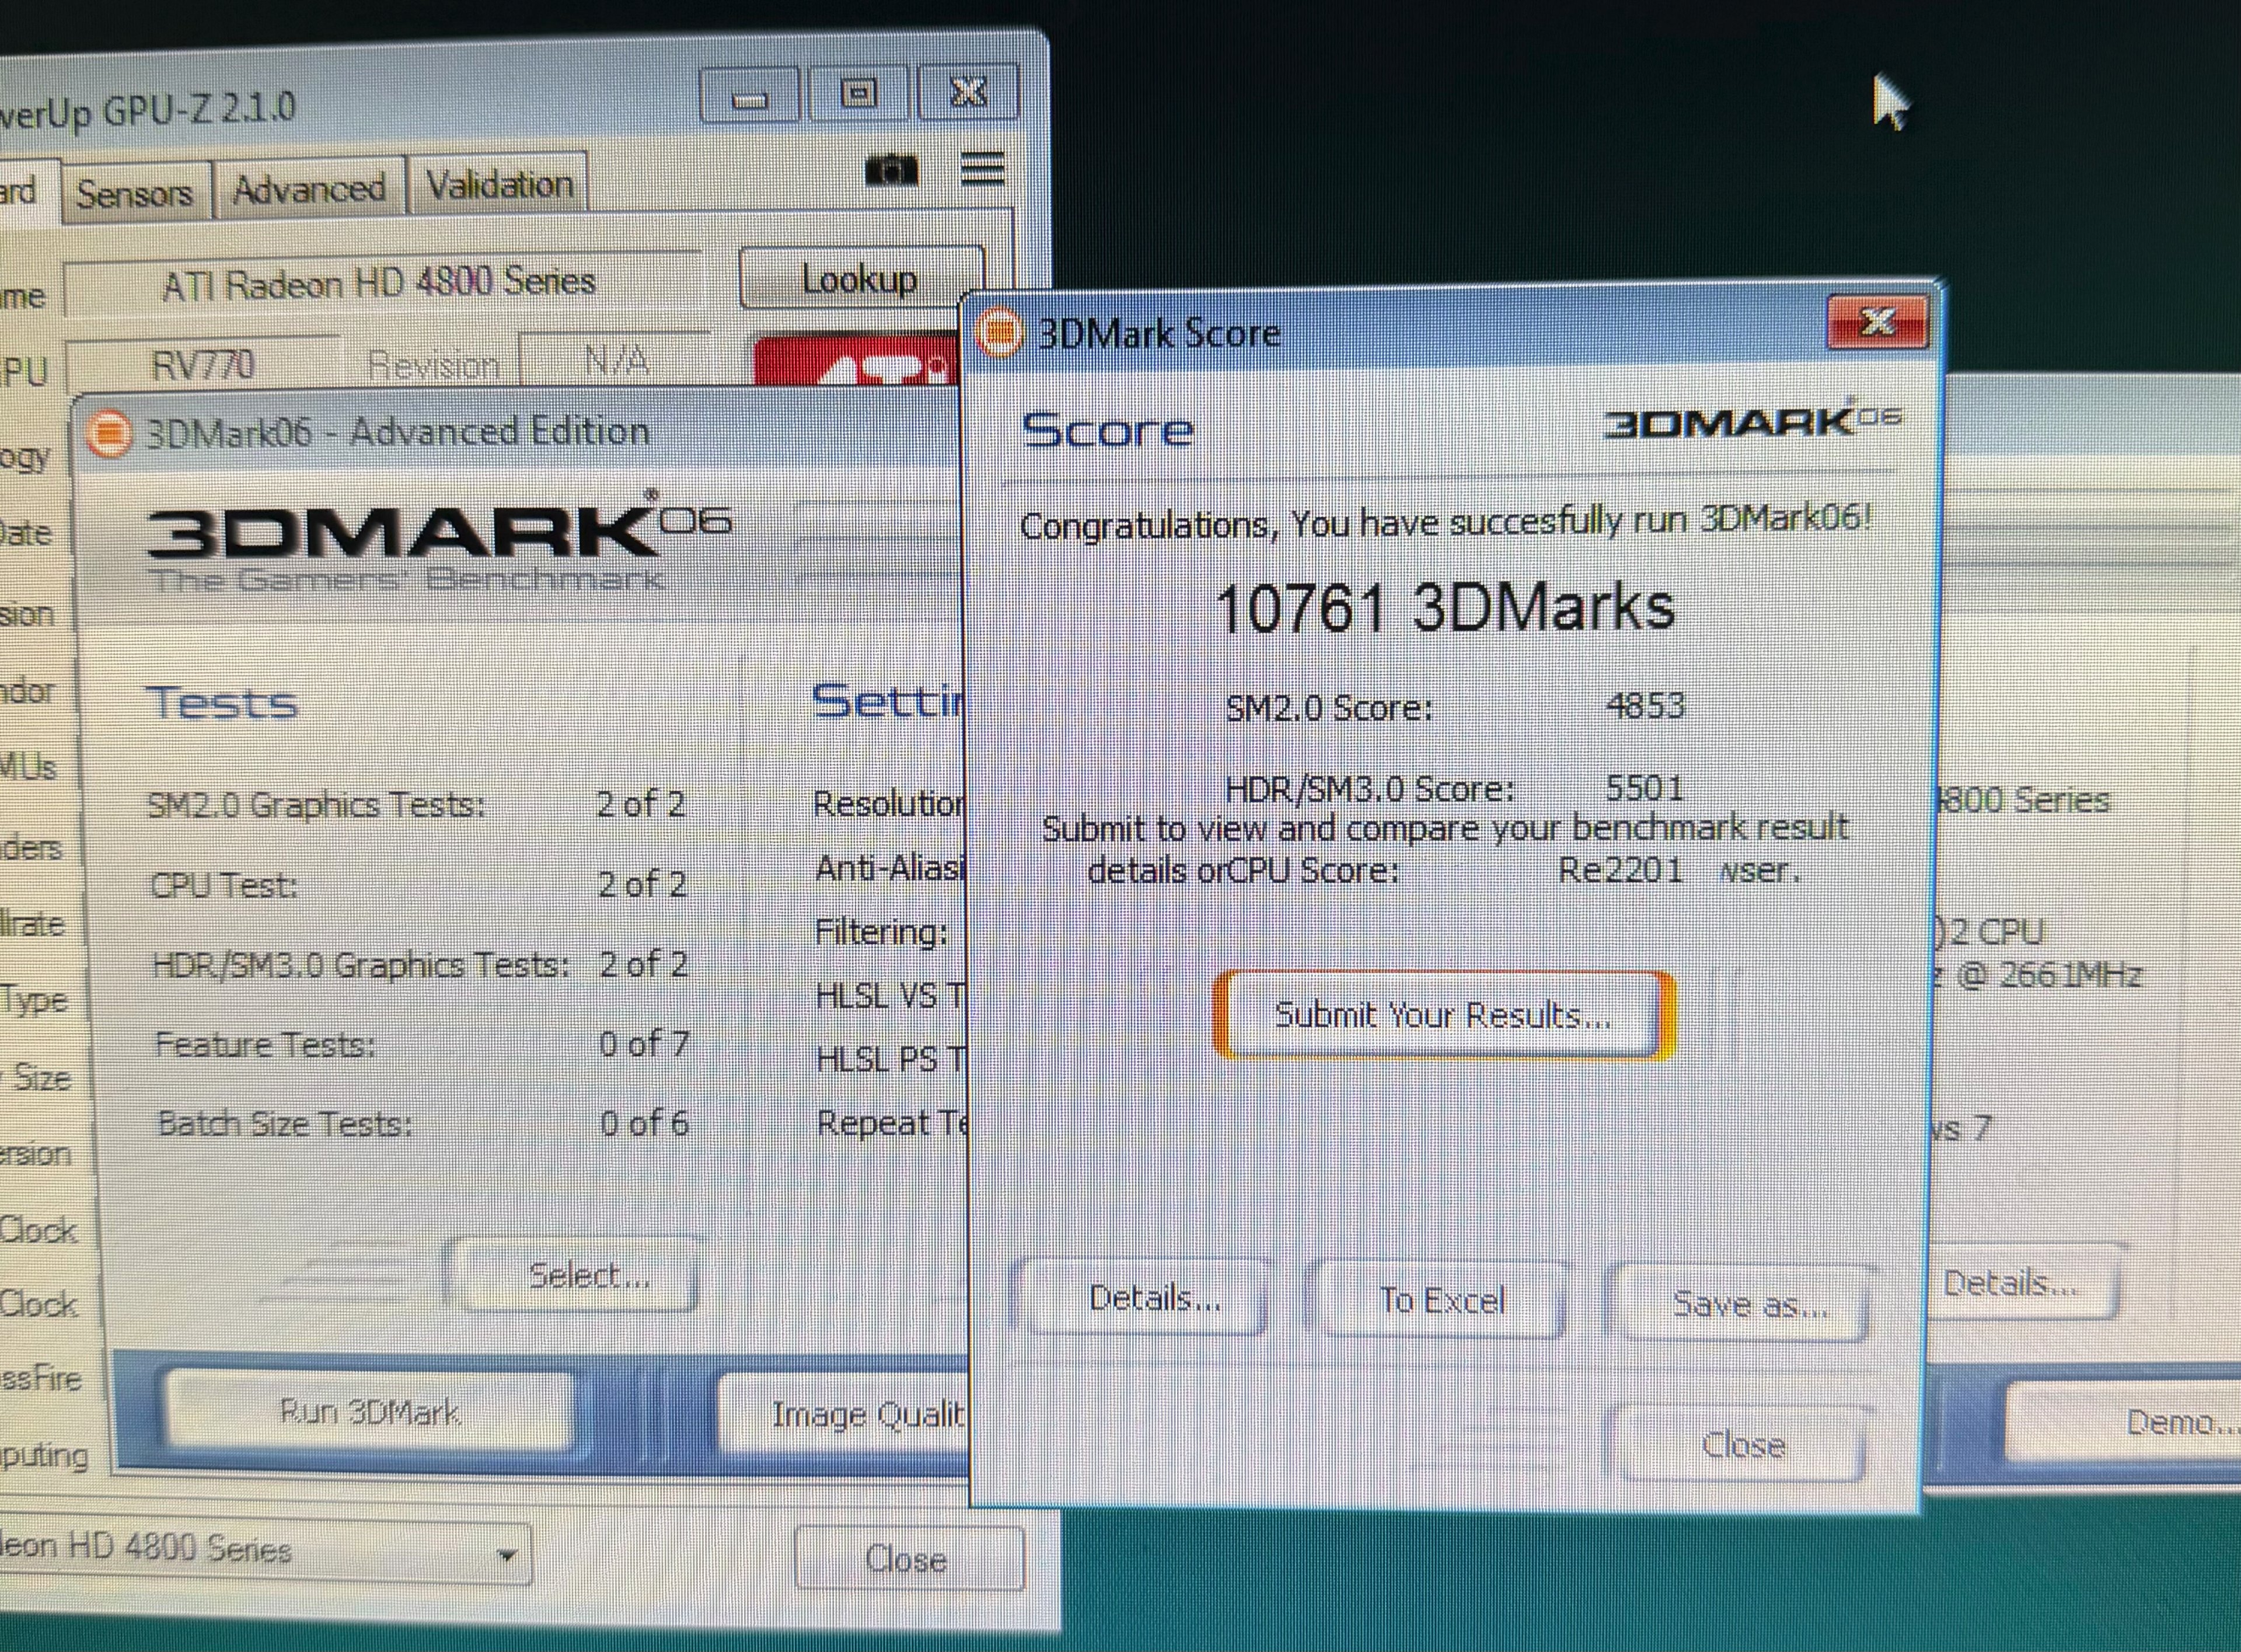Click the 3DMark06 Advanced Edition title icon
Viewport: 2241px width, 1652px height.
pyautogui.click(x=109, y=434)
